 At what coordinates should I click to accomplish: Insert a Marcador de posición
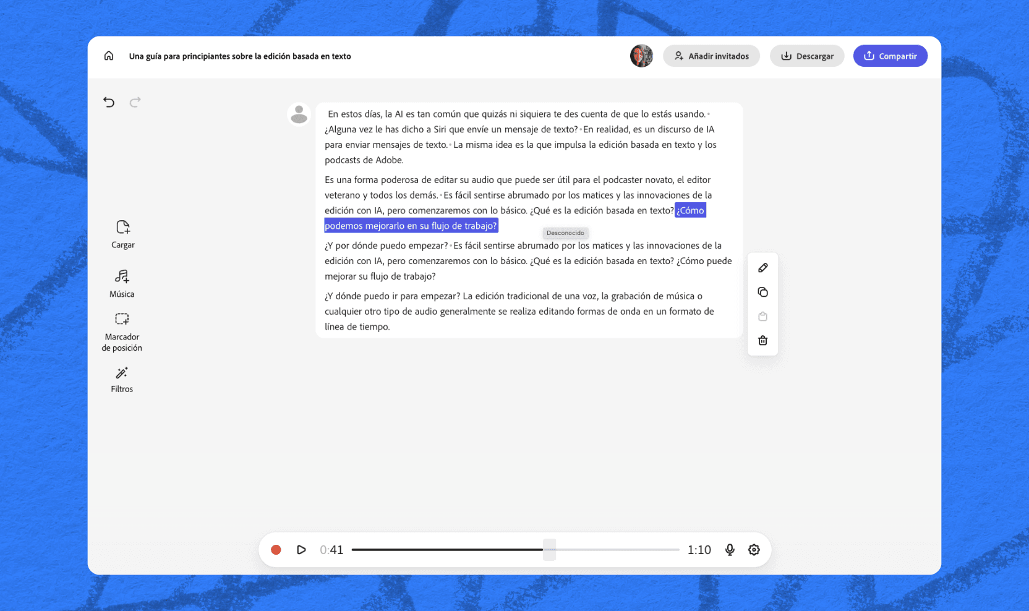pyautogui.click(x=122, y=331)
